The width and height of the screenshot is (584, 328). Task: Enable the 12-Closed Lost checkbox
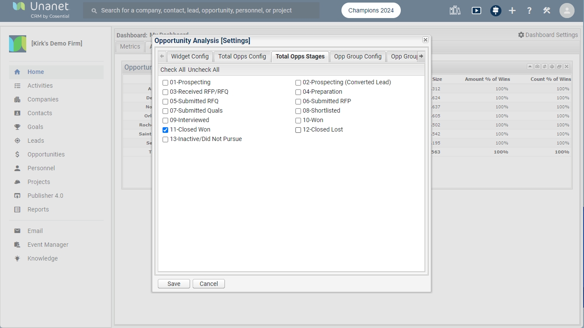[x=298, y=130]
